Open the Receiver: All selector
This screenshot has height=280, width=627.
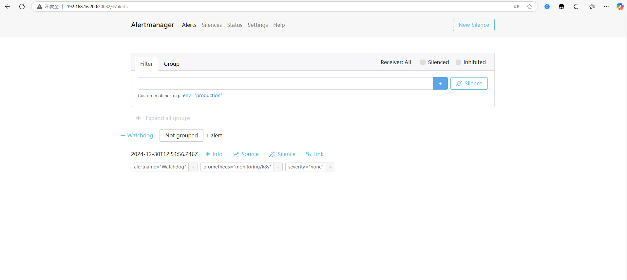pyautogui.click(x=396, y=62)
